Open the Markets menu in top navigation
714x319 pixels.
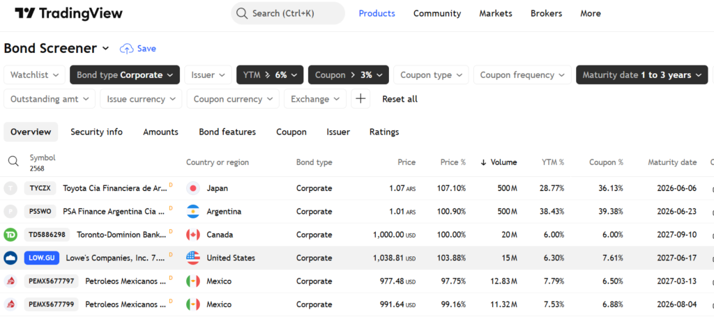click(x=496, y=14)
